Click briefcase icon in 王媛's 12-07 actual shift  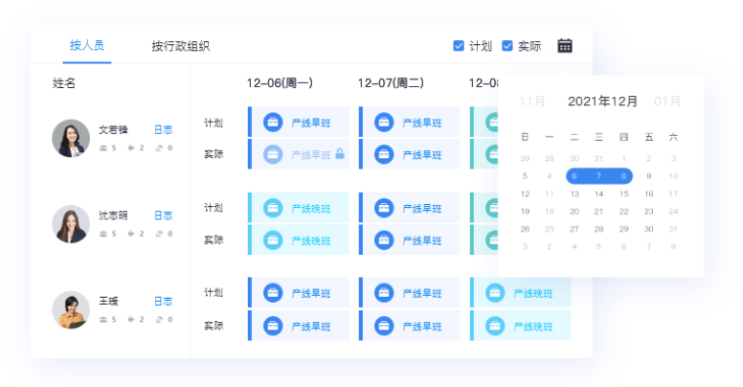pyautogui.click(x=384, y=326)
